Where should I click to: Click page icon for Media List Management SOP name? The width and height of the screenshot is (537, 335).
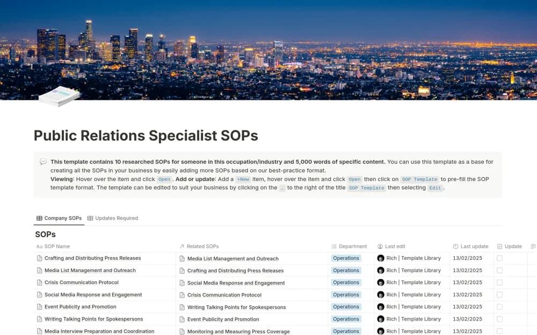tap(39, 270)
